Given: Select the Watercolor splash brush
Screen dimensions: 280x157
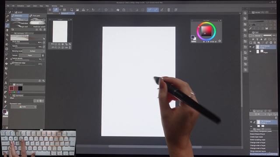Looking at the screenshot, I should 37,27.
